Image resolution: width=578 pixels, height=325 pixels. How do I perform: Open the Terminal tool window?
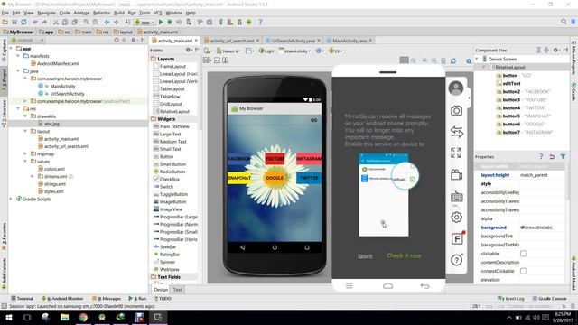point(22,299)
